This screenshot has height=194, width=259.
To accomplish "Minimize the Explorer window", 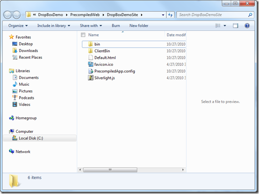I will point(227,3).
